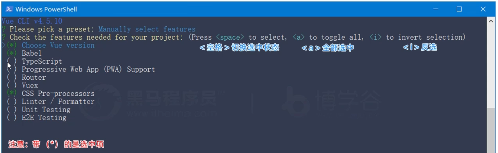Click the vertical scrollbar thumb
This screenshot has width=498, height=153.
coord(491,130)
